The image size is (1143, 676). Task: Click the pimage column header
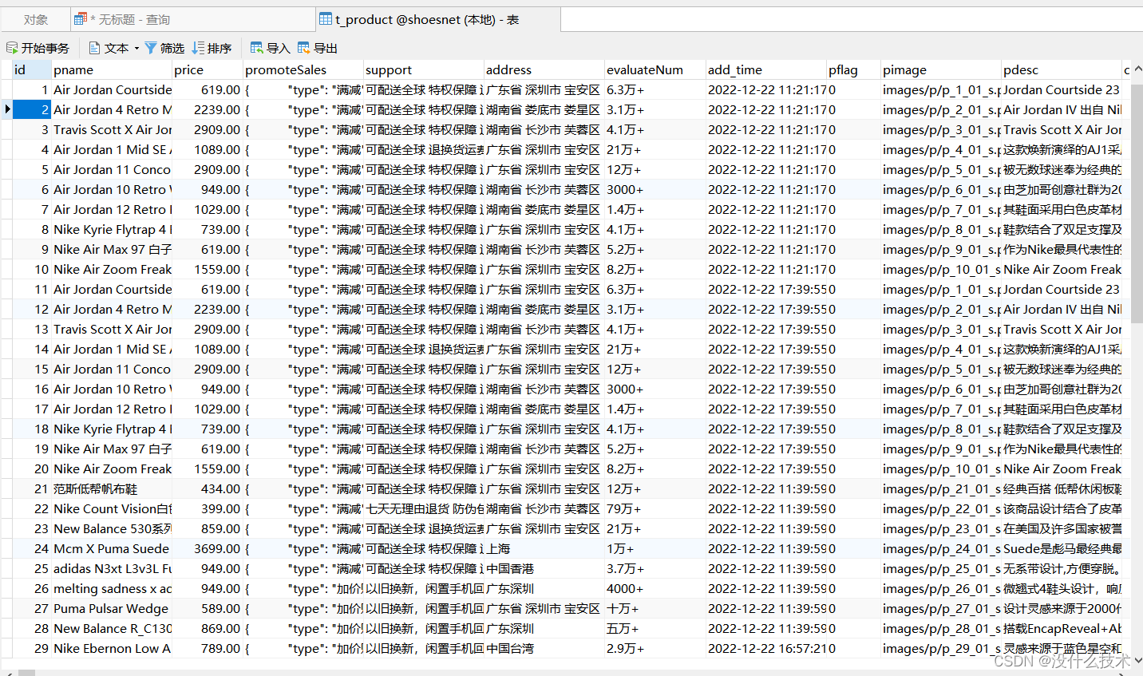941,69
